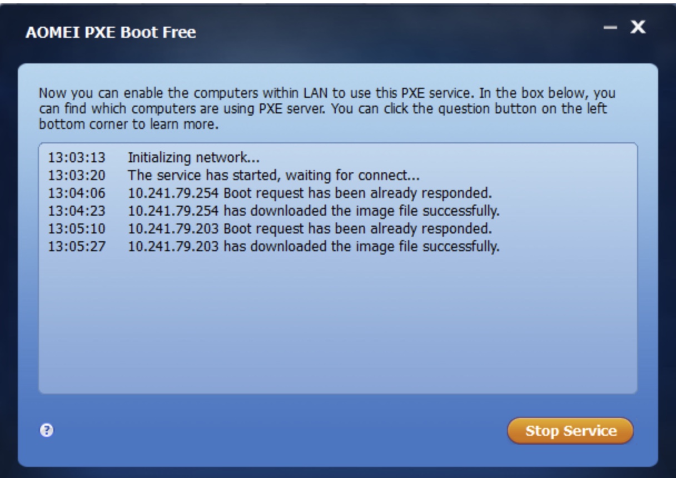Click the Stop Service button
676x478 pixels.
click(x=570, y=431)
